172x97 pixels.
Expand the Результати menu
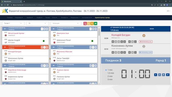[75, 18]
